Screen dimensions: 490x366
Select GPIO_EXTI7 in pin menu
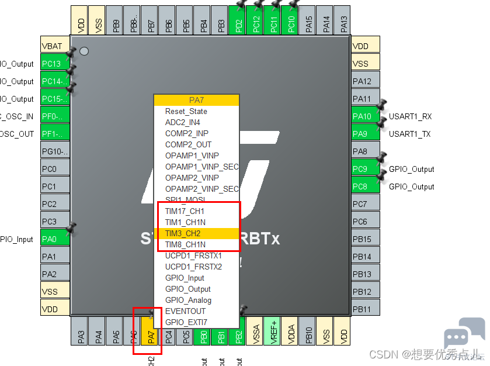click(x=197, y=322)
